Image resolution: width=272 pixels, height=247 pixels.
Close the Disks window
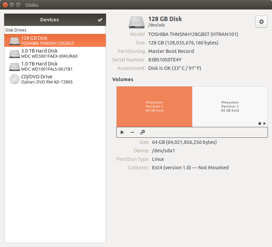pyautogui.click(x=5, y=5)
